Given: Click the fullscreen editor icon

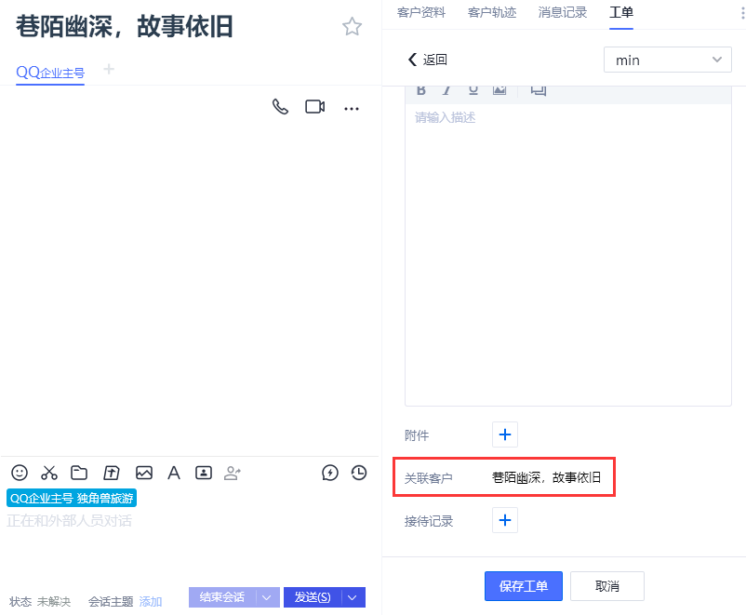Looking at the screenshot, I should [x=538, y=90].
